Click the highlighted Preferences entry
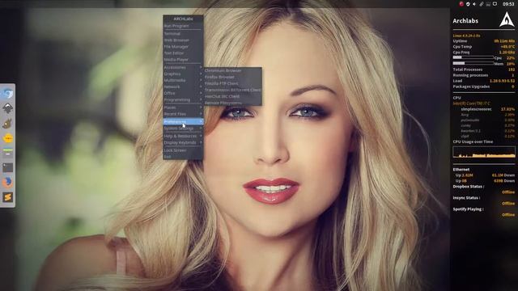This screenshot has height=291, width=518. tap(183, 122)
